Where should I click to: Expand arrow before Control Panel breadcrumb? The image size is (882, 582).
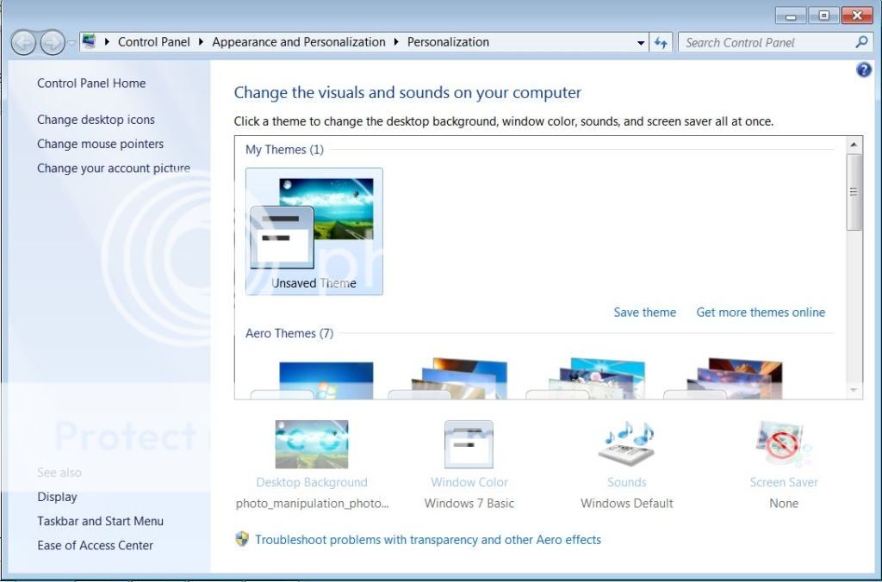click(x=107, y=42)
